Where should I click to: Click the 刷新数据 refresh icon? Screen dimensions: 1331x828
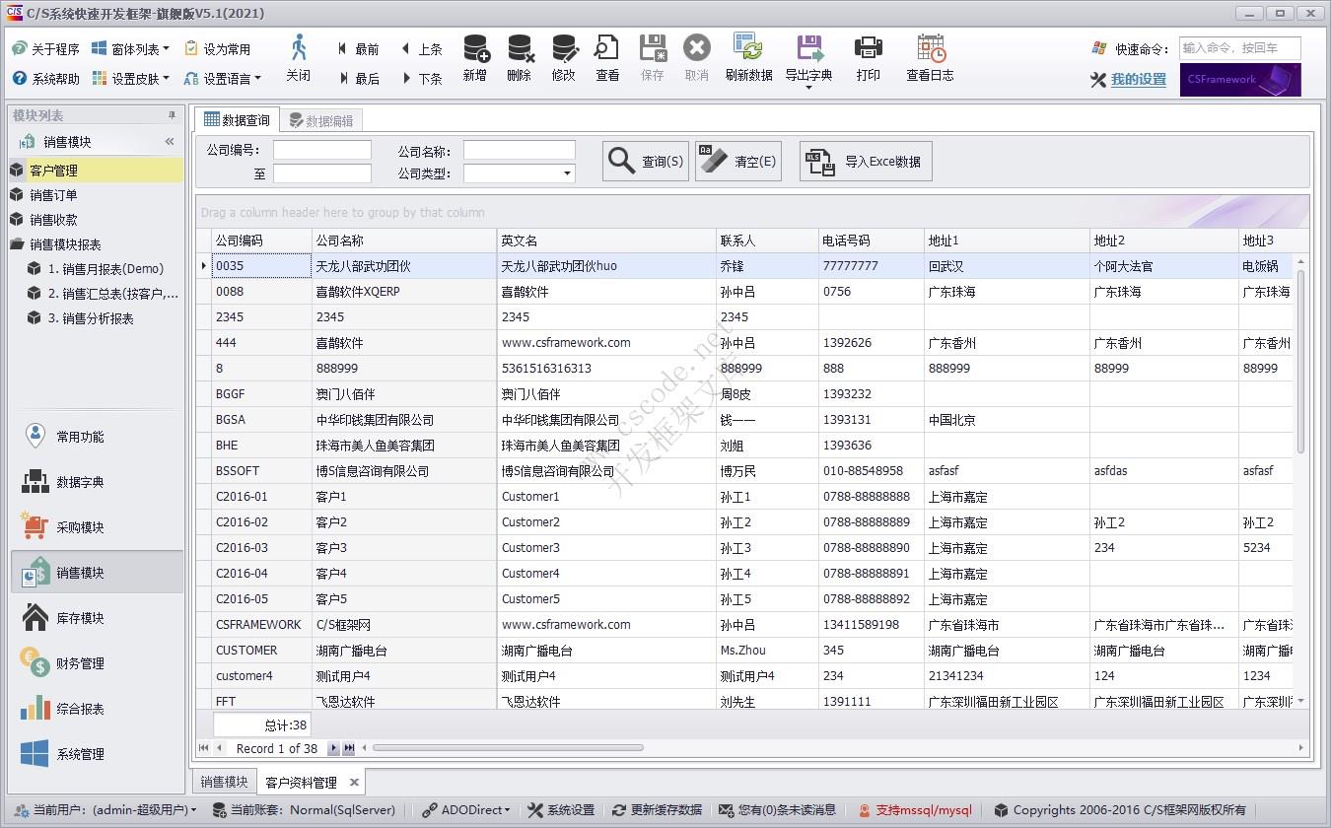click(749, 59)
